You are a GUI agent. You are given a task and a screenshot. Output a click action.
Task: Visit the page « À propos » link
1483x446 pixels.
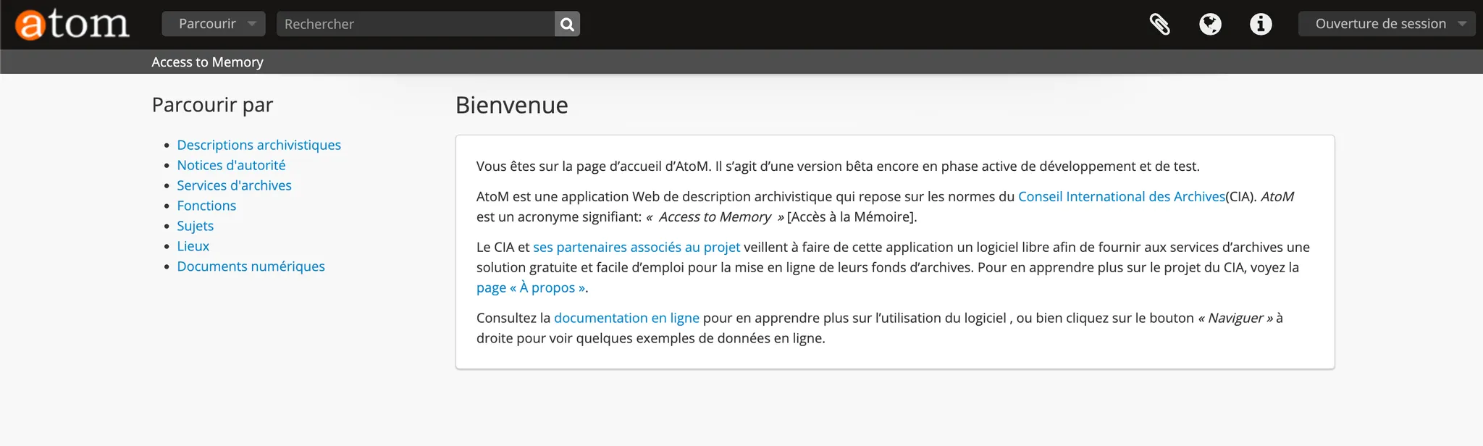tap(530, 287)
